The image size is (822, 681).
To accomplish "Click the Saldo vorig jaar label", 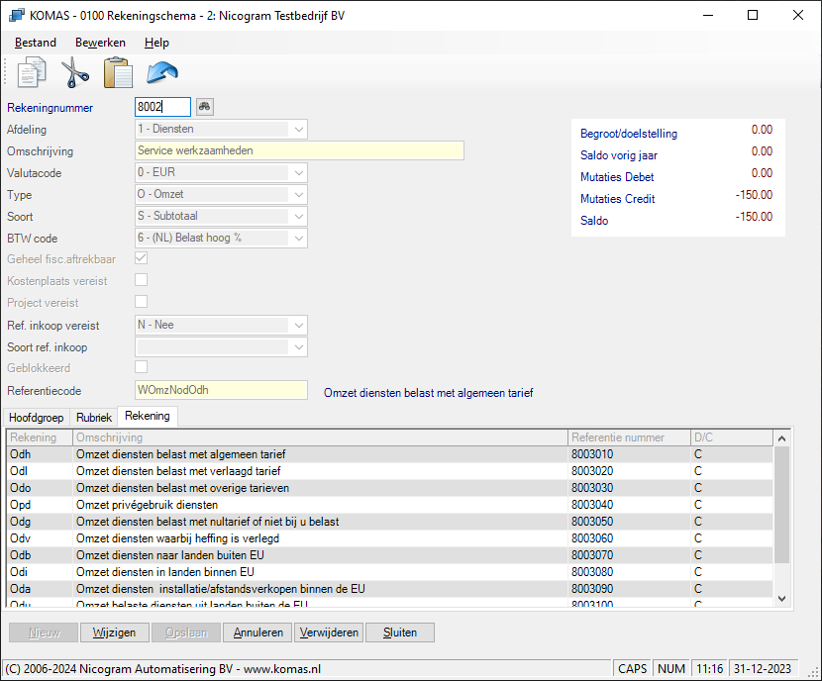I will pos(619,155).
